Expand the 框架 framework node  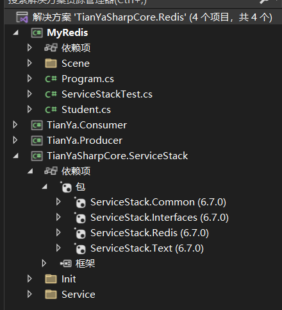[44, 263]
